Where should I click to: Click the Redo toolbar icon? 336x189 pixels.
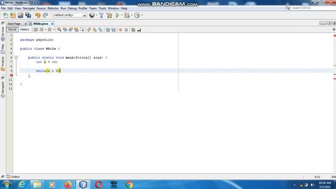tap(45, 15)
